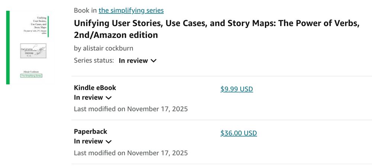
Task: Click the chevron arrow under Paperback
Action: tap(108, 142)
